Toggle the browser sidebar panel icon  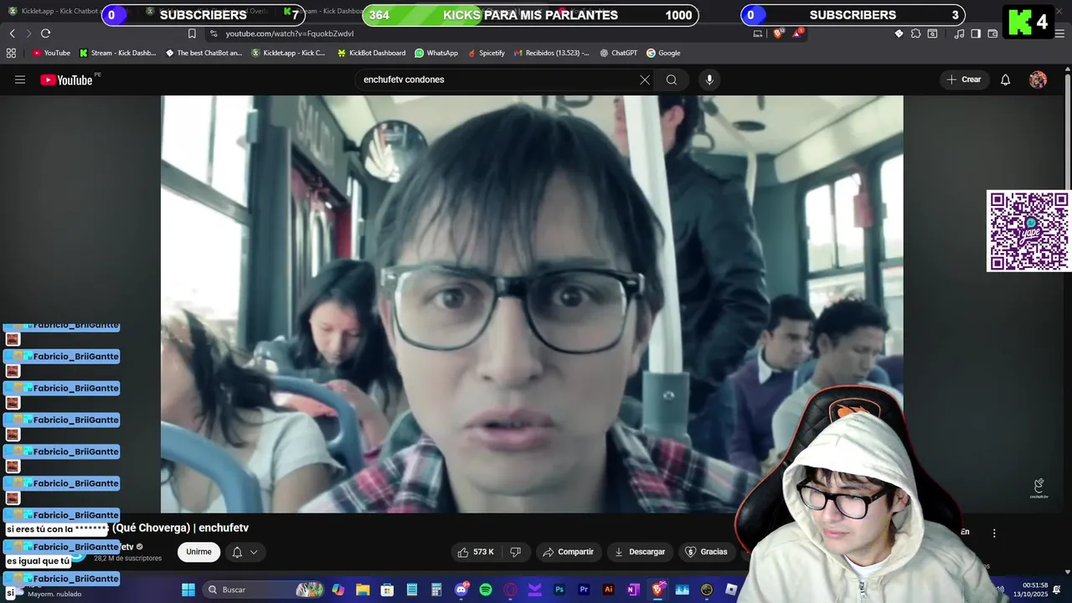[x=976, y=33]
